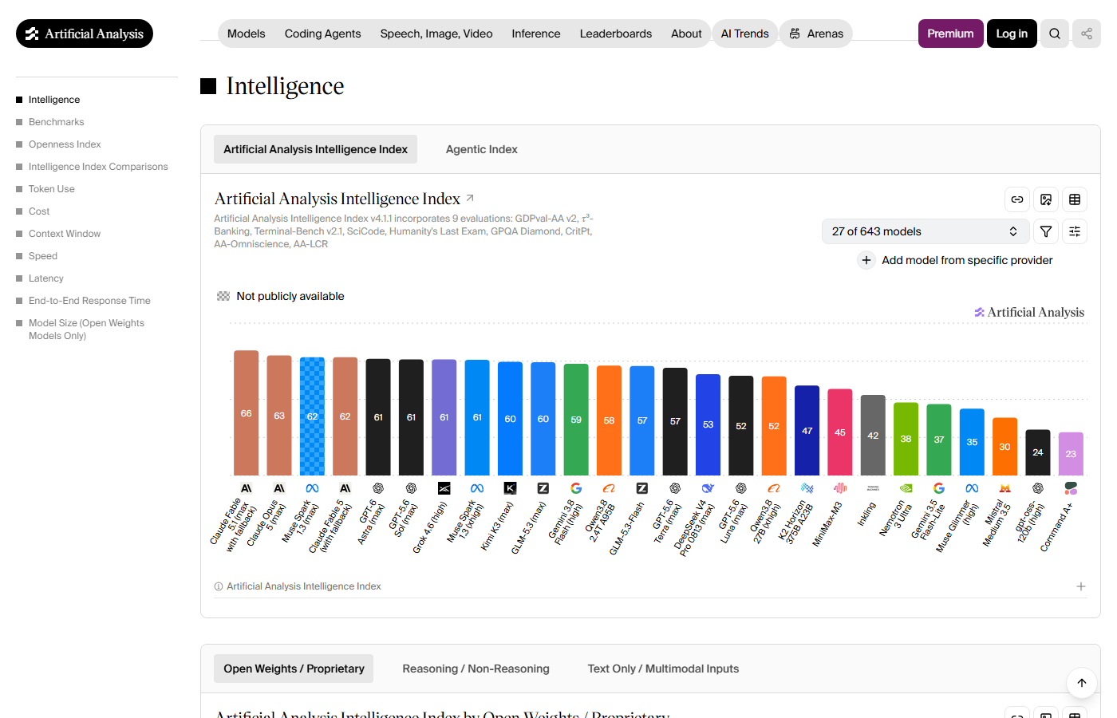Go to the Speed section in the sidebar
This screenshot has width=1117, height=718.
[x=43, y=256]
